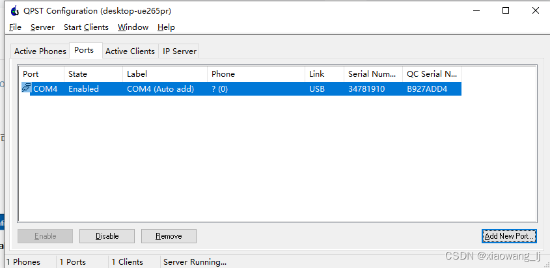
Task: Select the COM4 port name cell
Action: [46, 89]
